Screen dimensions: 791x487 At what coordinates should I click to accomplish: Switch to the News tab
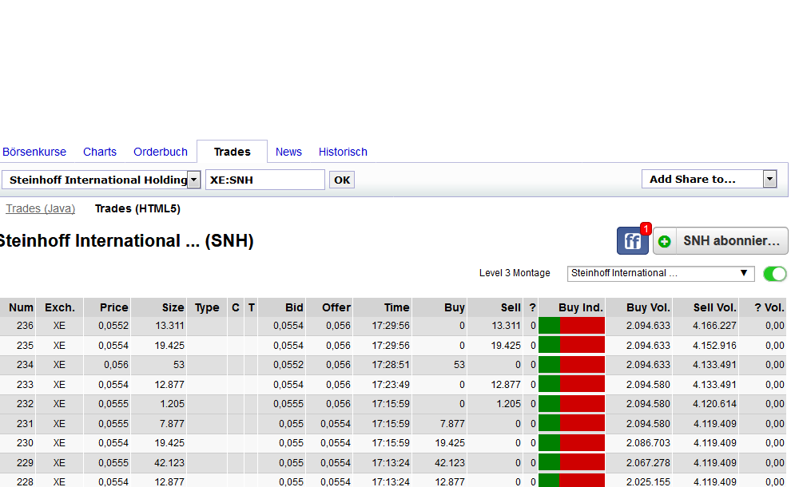(x=288, y=152)
